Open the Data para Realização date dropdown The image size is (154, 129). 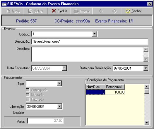146,68
